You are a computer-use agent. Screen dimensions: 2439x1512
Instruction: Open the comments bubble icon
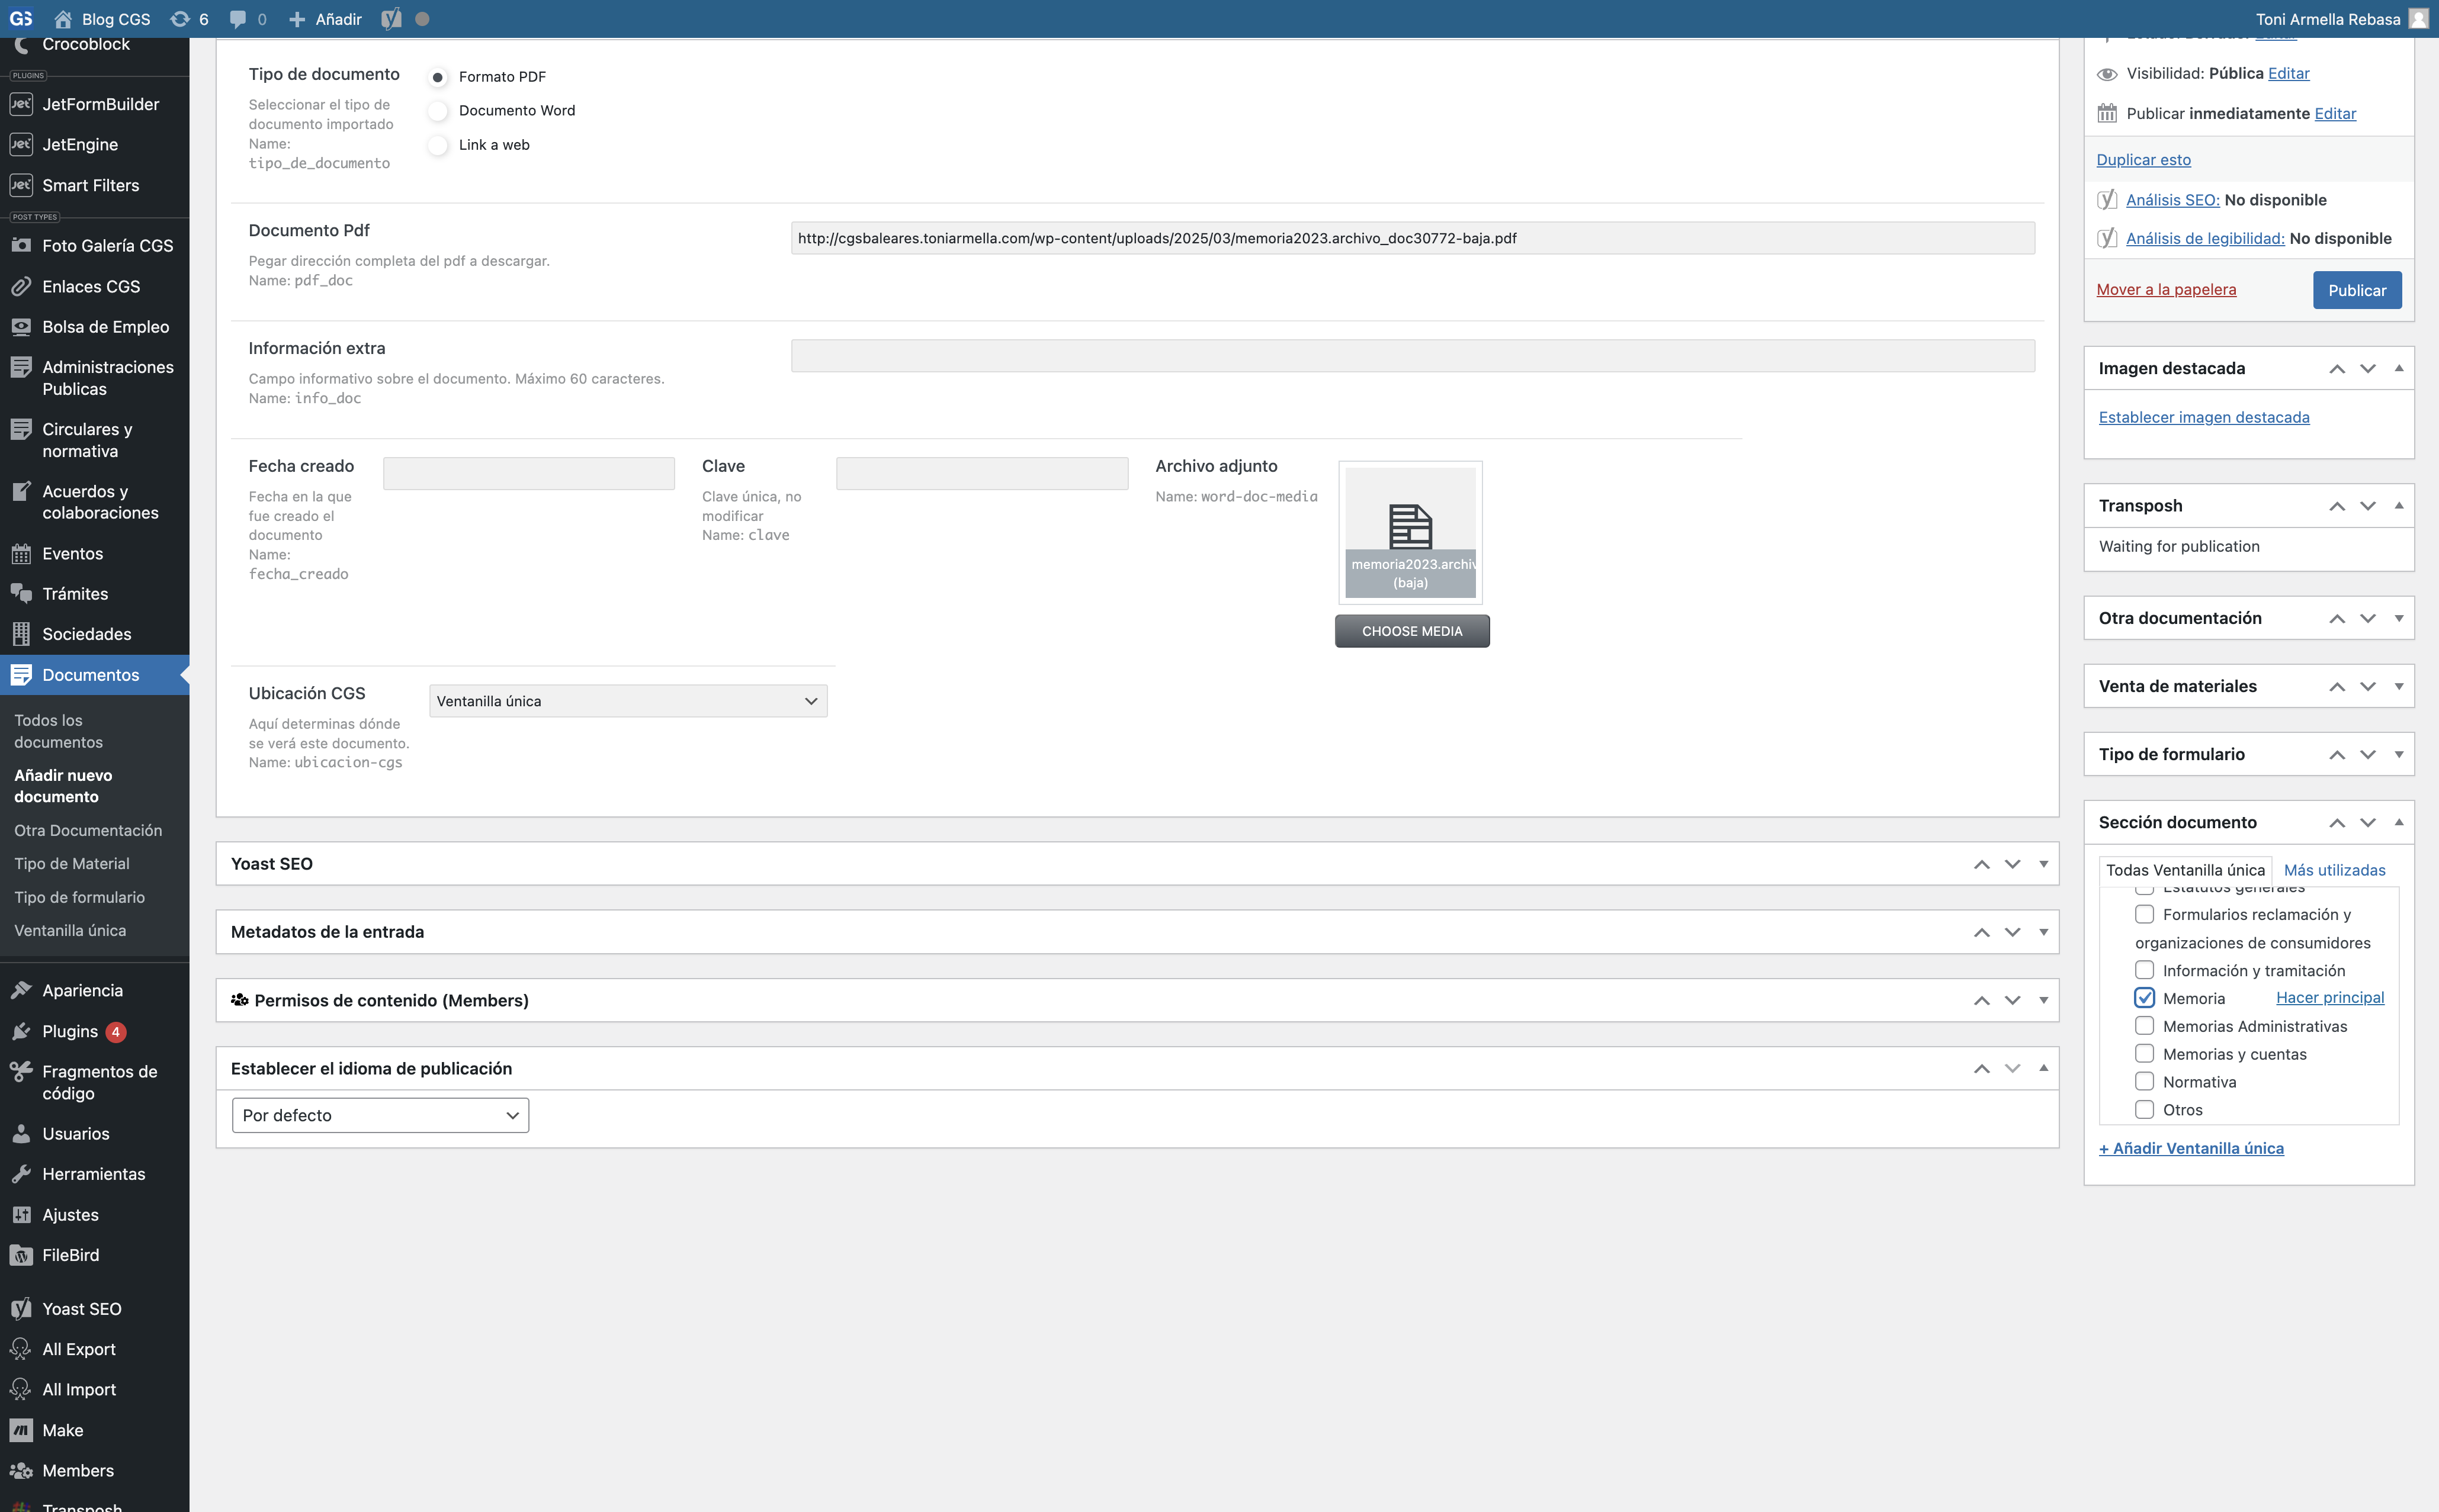pos(238,19)
